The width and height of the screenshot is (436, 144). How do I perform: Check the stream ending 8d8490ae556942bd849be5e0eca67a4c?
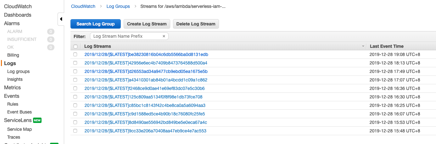(x=75, y=122)
